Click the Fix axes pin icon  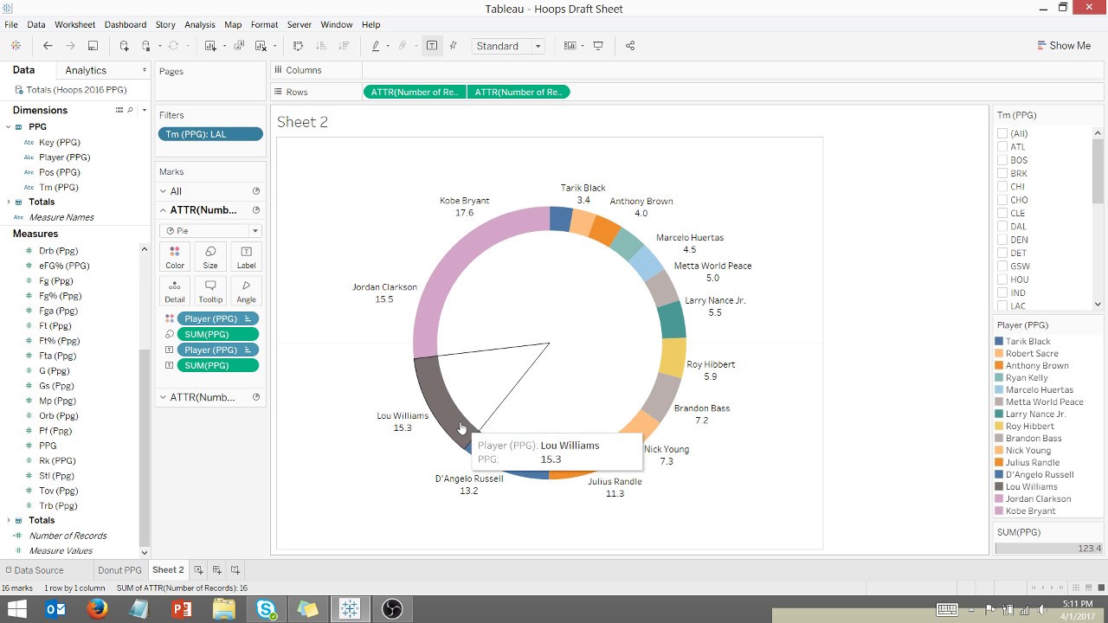pyautogui.click(x=454, y=46)
